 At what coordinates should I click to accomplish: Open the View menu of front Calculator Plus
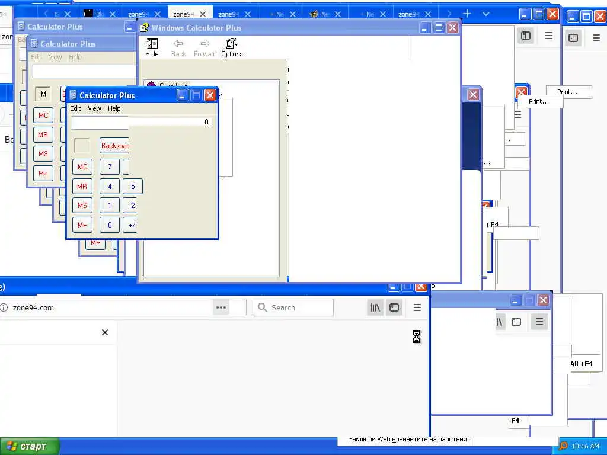(94, 109)
